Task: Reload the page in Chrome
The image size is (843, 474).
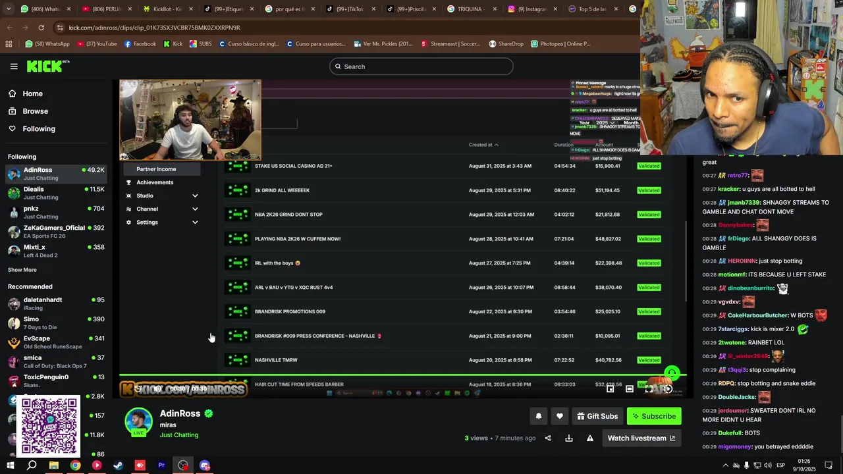Action: tap(41, 28)
